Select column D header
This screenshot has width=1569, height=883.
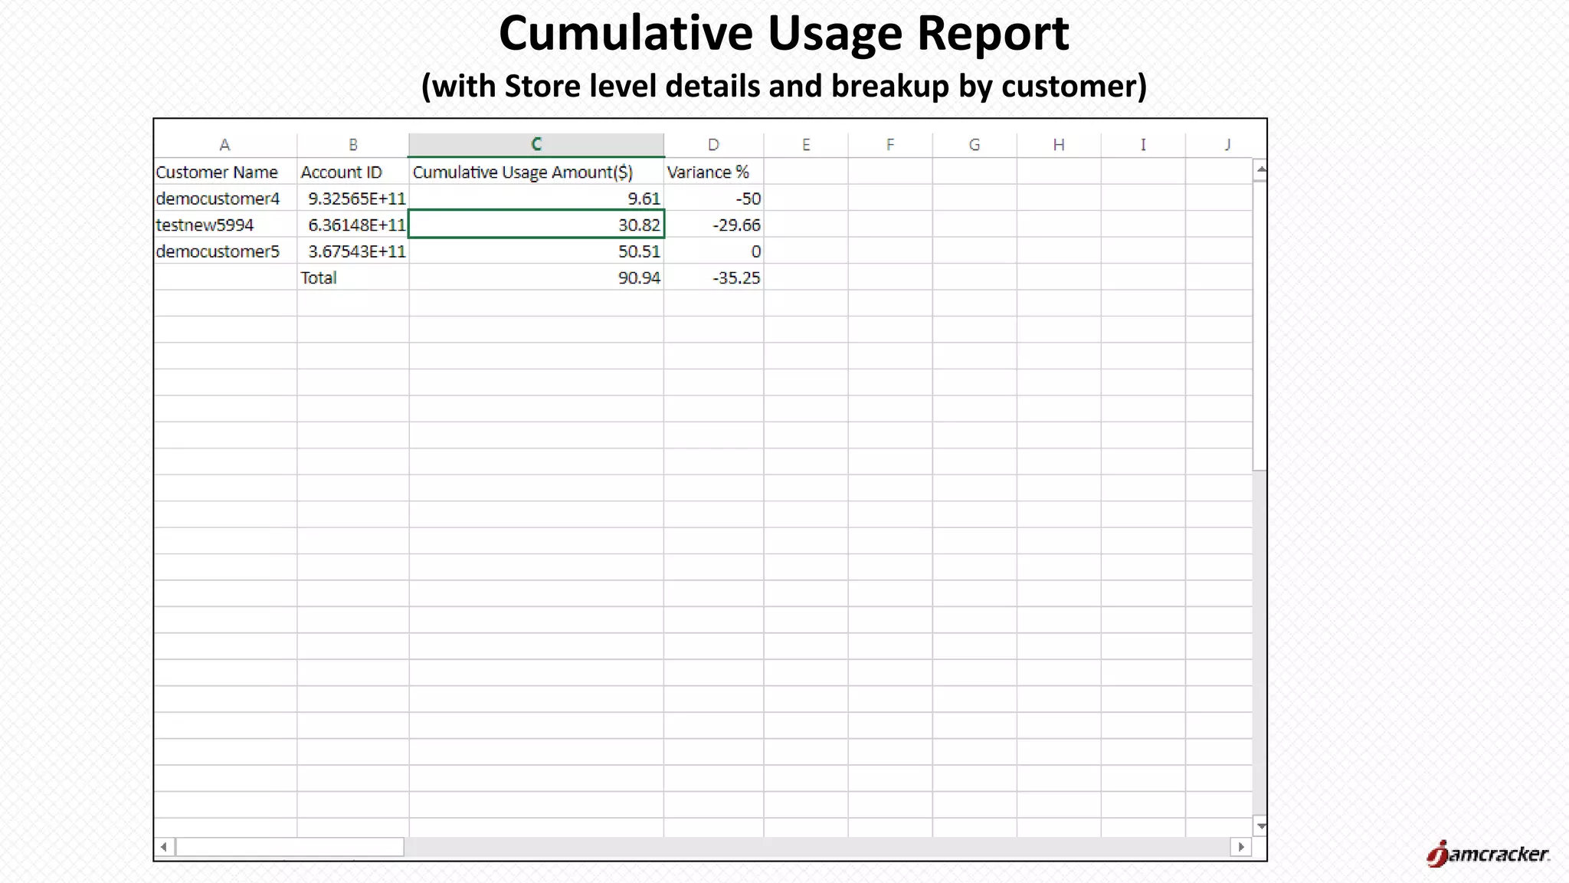click(714, 145)
